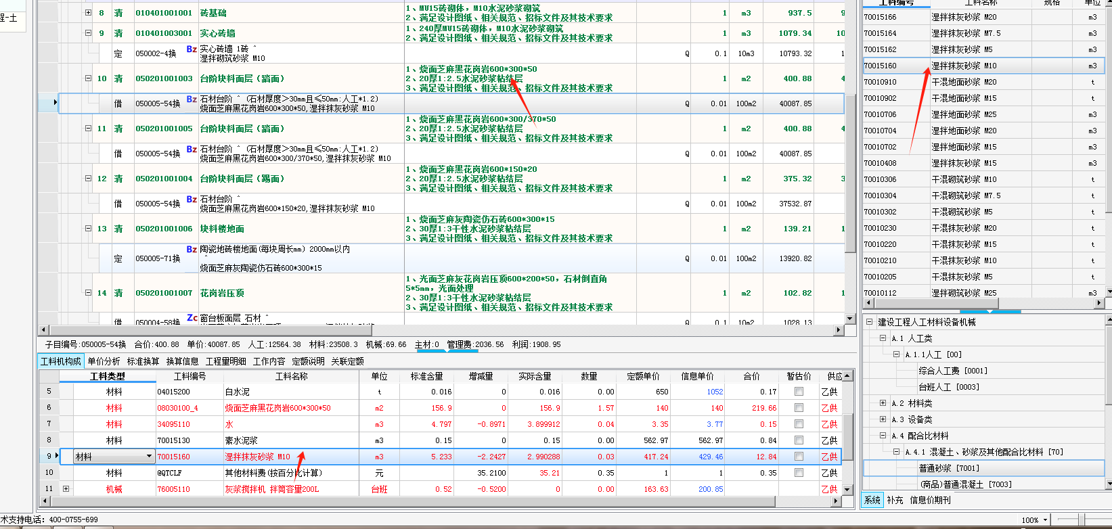Image resolution: width=1112 pixels, height=529 pixels.
Task: Click 429.46 信息单价 cell of 湿拌抹灰砂浆 M10
Action: 698,457
